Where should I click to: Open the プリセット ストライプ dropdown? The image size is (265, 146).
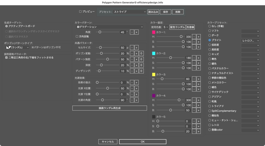(130, 12)
